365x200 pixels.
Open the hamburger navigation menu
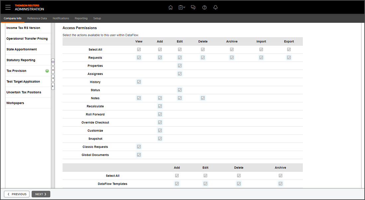[8, 7]
